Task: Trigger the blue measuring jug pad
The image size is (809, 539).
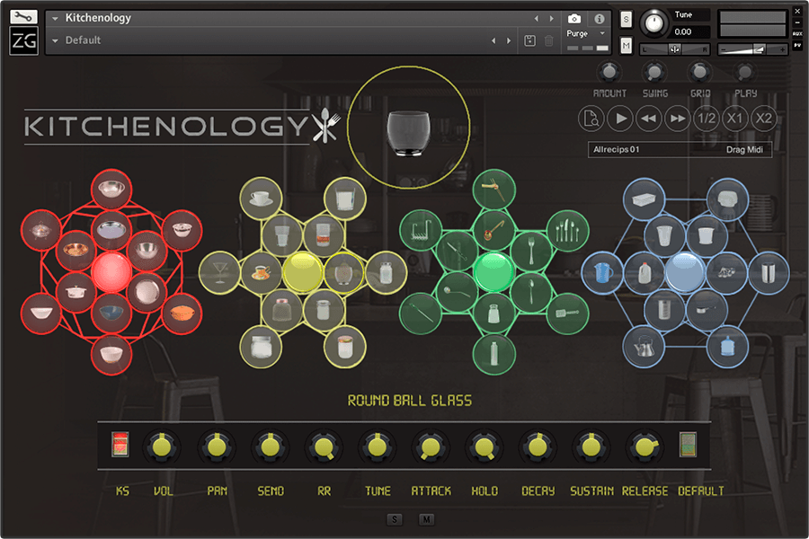Action: 602,272
